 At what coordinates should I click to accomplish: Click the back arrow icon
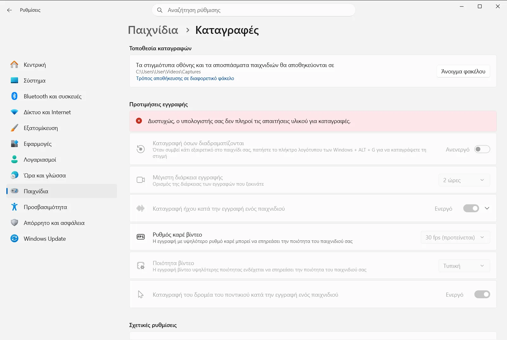click(10, 10)
